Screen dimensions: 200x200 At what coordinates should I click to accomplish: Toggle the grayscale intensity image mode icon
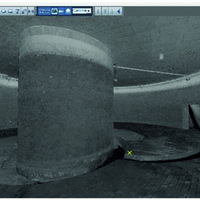[x=54, y=11]
